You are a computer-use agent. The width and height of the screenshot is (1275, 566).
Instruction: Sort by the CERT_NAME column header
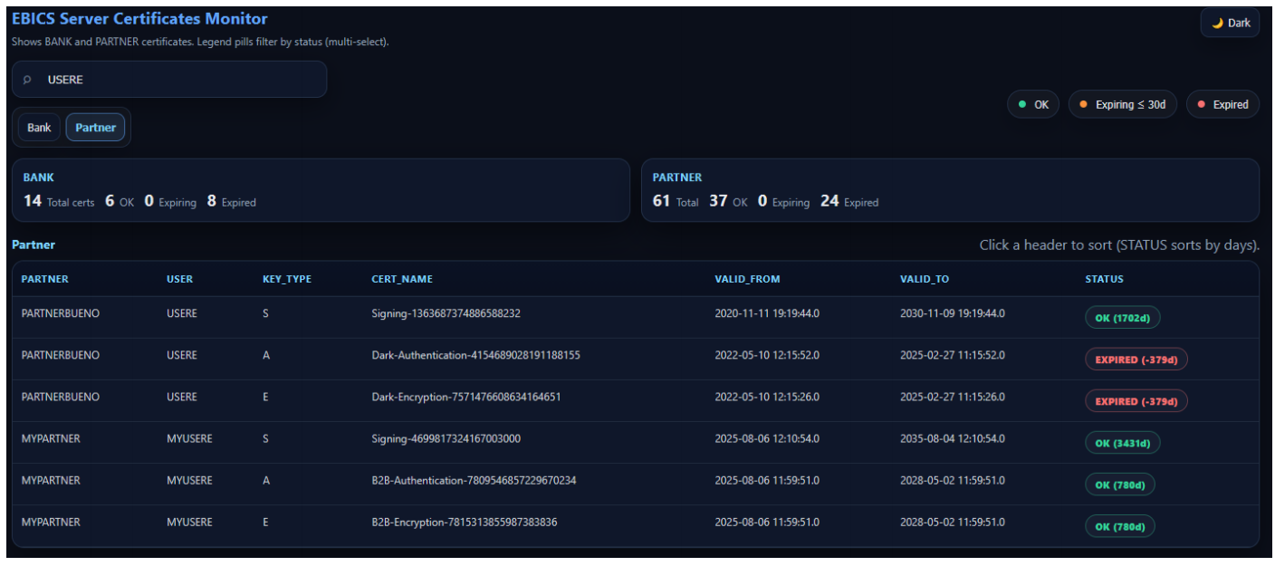(402, 279)
